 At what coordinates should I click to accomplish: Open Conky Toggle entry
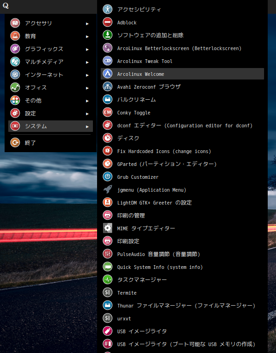(182, 112)
